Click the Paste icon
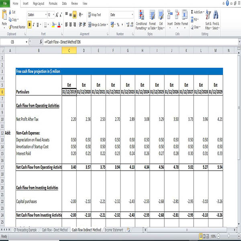 [4, 15]
